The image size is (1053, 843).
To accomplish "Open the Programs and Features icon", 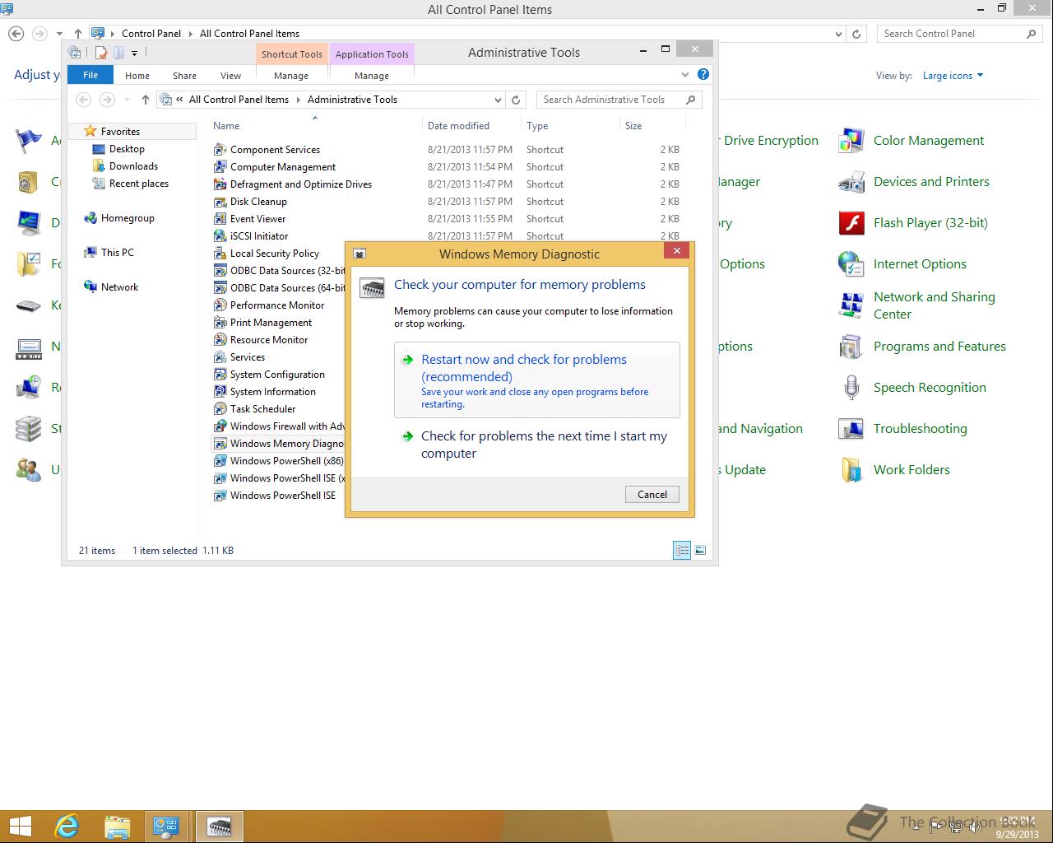I will 851,347.
